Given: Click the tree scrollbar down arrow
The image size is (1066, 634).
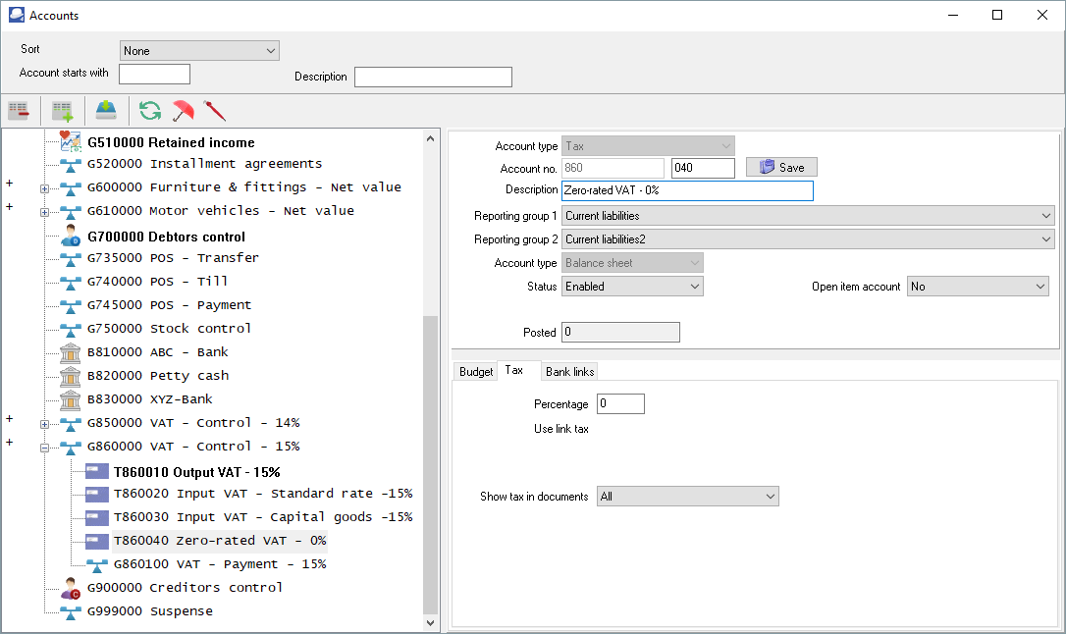Looking at the screenshot, I should [x=430, y=622].
